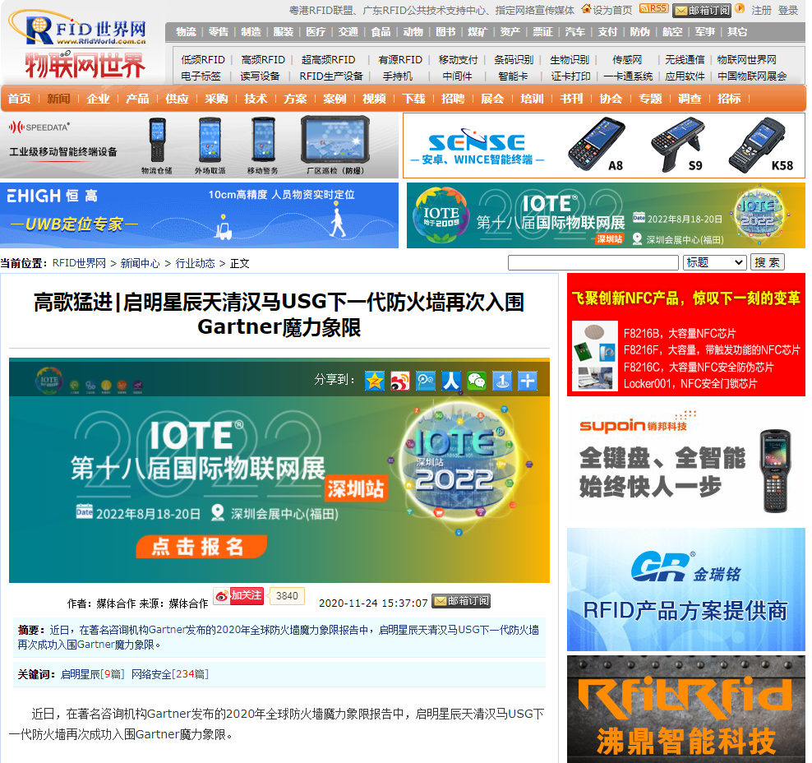Open Speedata 工业级移动智能终端设备 banner
Image resolution: width=812 pixels, height=763 pixels.
pyautogui.click(x=200, y=146)
